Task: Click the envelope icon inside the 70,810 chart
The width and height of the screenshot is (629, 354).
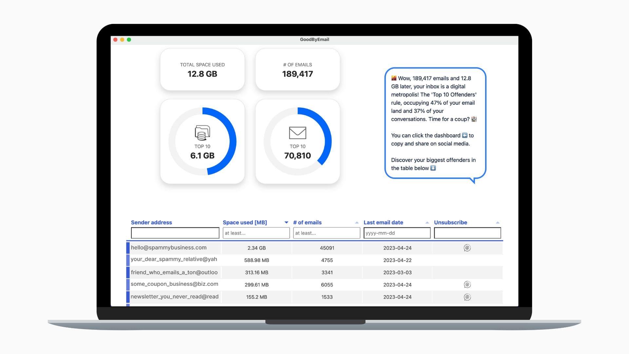Action: pyautogui.click(x=297, y=133)
